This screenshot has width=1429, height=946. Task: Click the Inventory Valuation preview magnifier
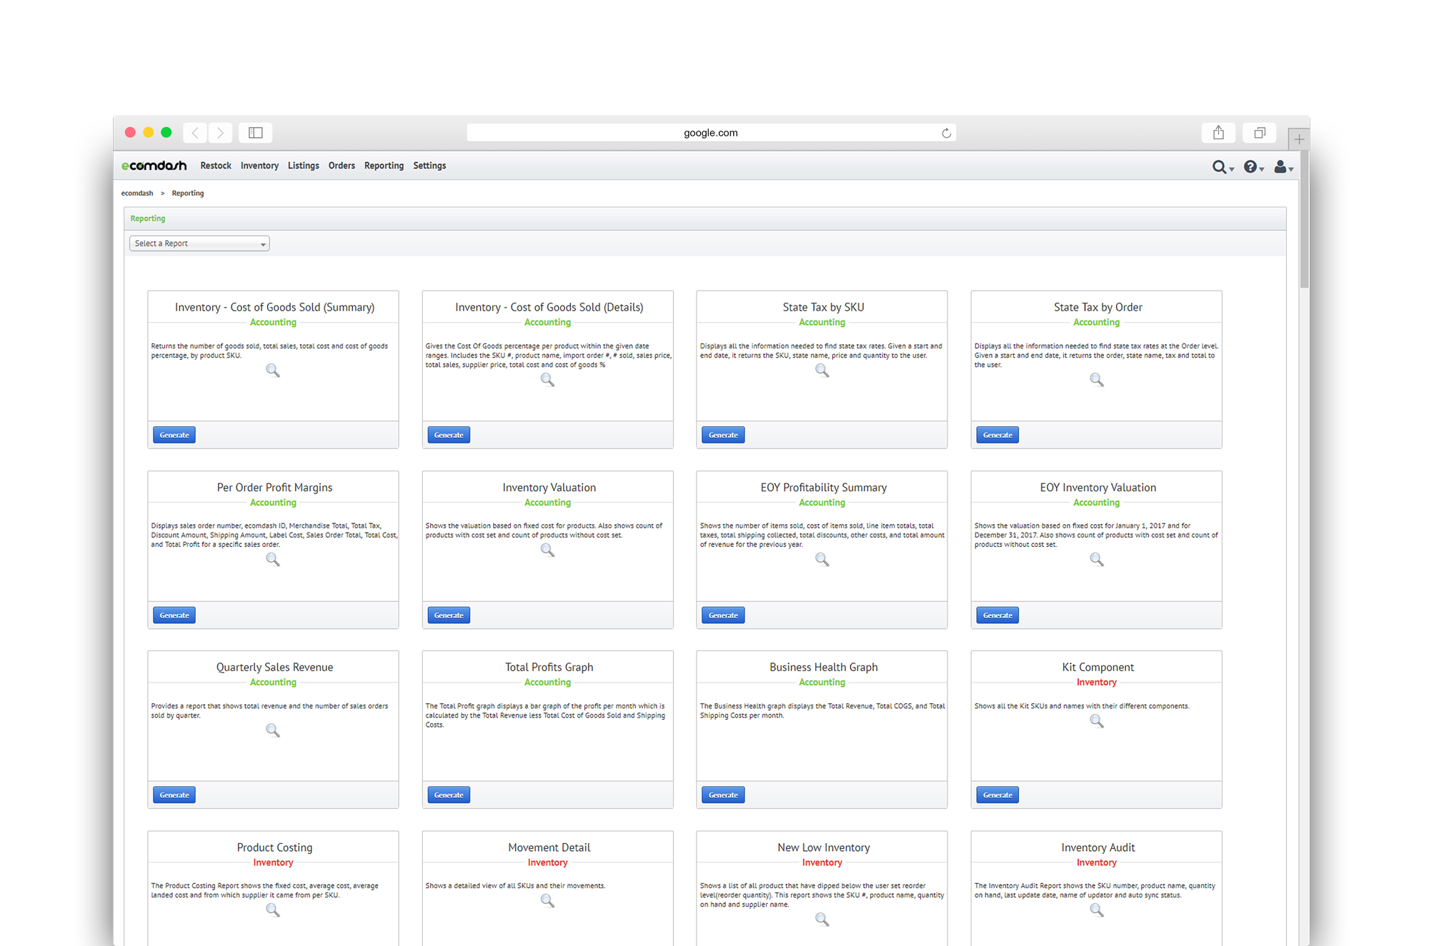pos(547,550)
